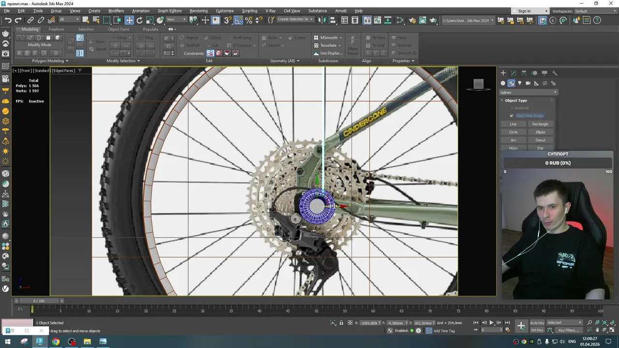This screenshot has height=348, width=619.
Task: Expand the Geometry (All) ribbon panel
Action: tap(284, 61)
